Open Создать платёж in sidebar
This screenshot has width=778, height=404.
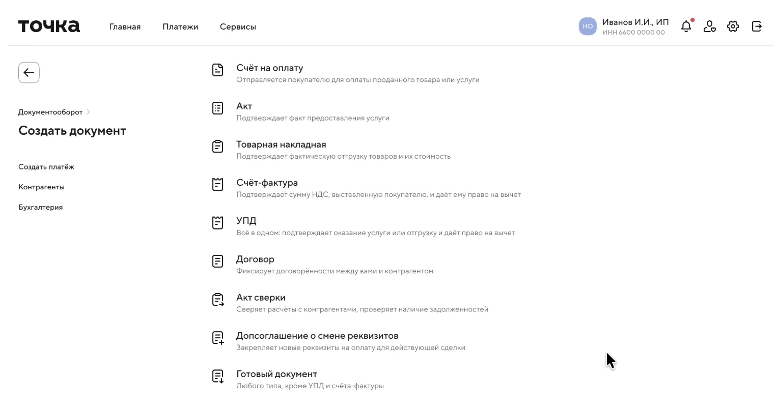click(x=46, y=167)
